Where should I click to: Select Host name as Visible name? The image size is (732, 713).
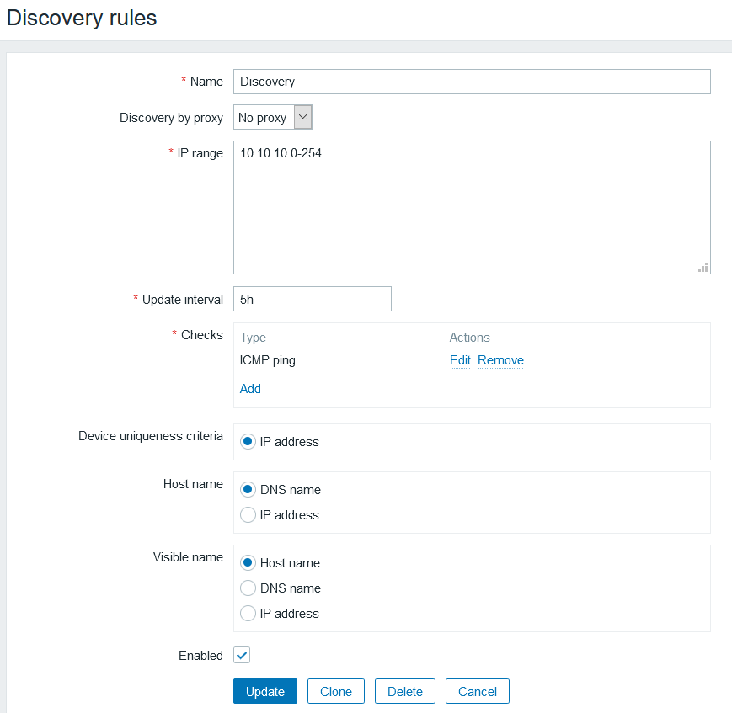click(248, 562)
